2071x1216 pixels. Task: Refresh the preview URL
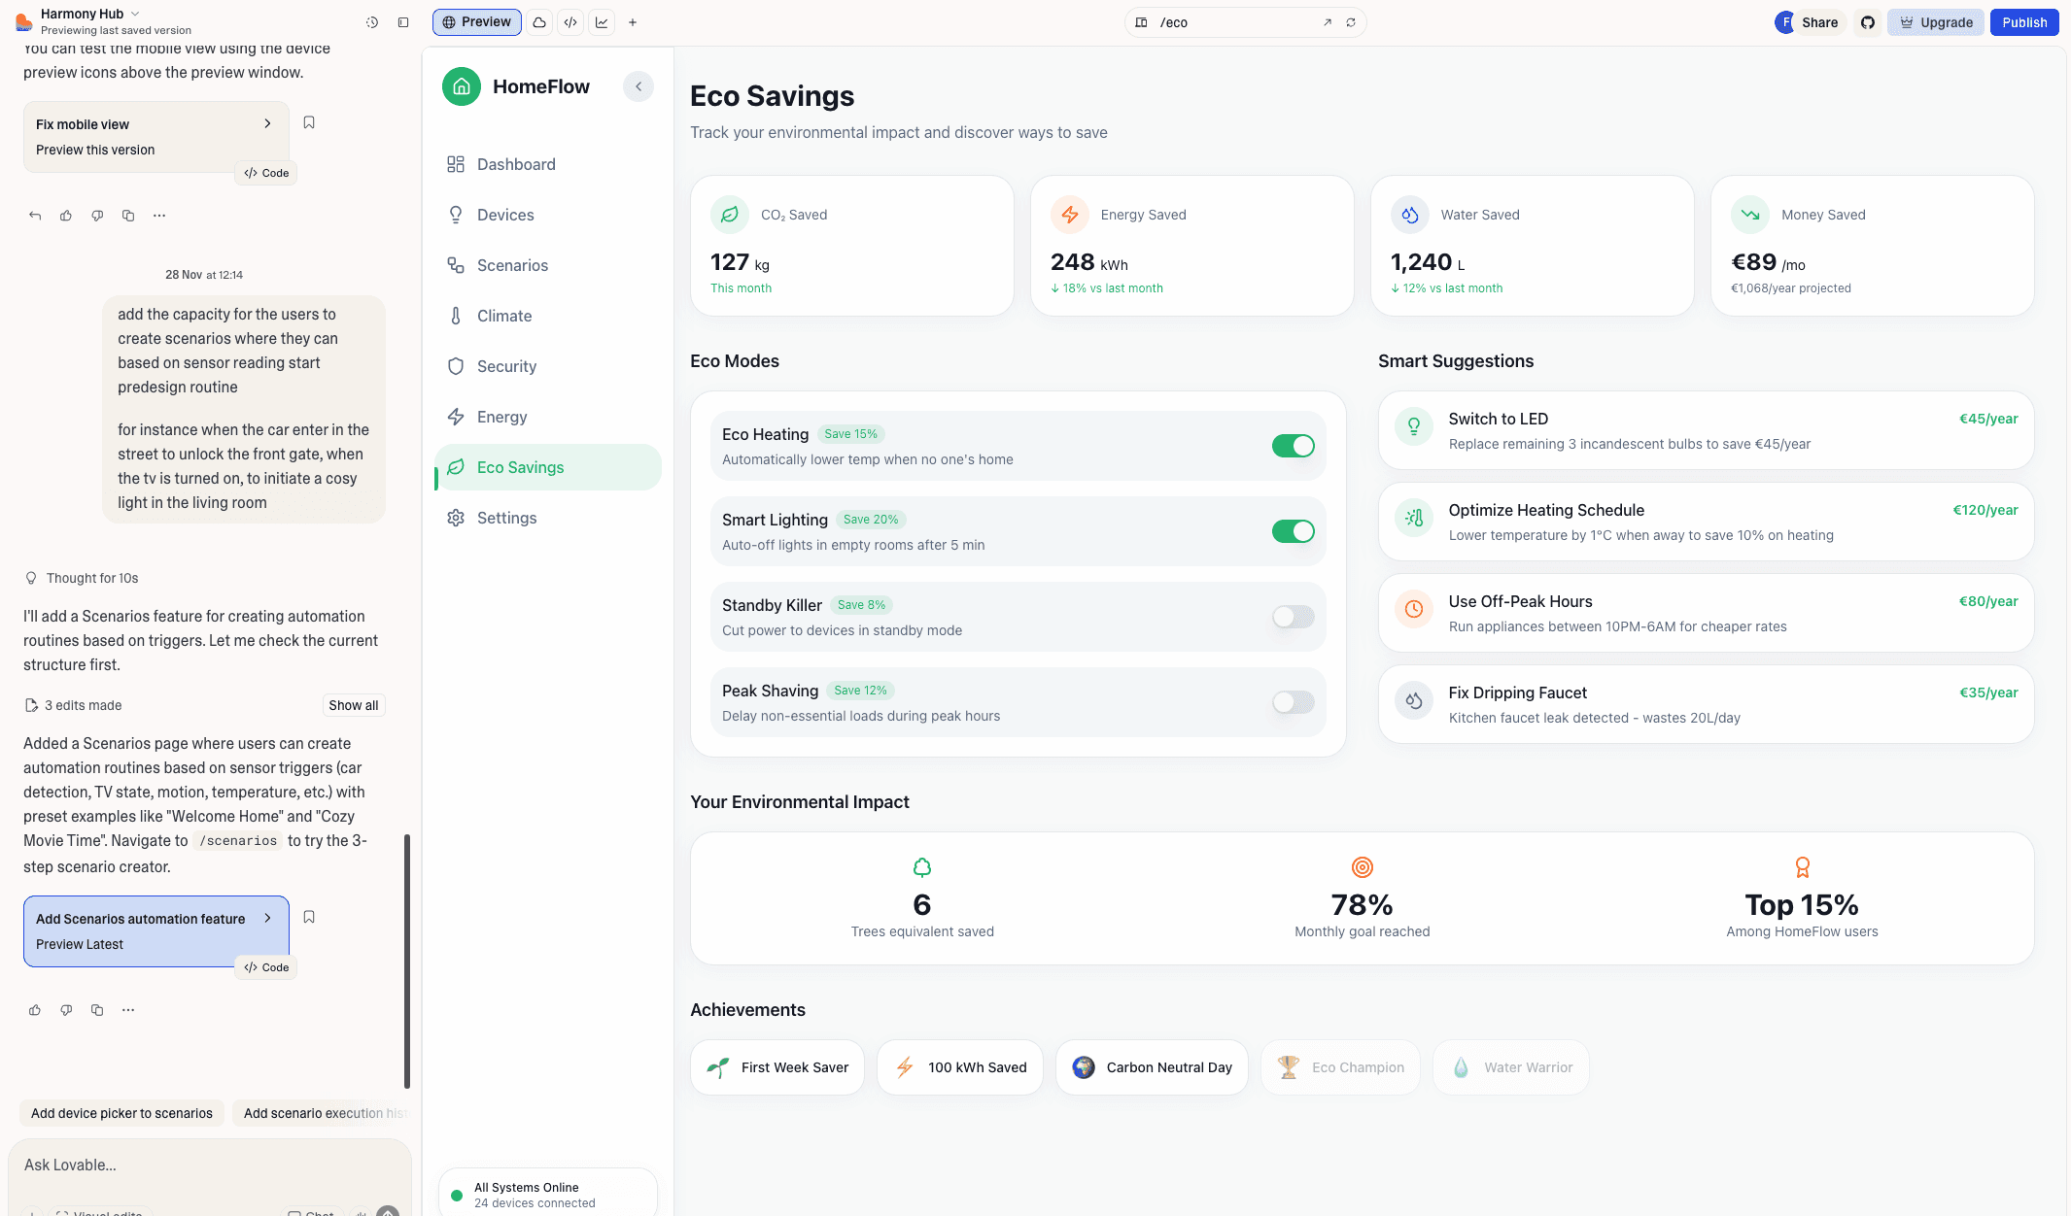pyautogui.click(x=1350, y=22)
